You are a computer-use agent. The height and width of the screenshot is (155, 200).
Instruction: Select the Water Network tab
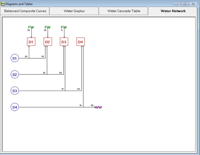pyautogui.click(x=173, y=11)
